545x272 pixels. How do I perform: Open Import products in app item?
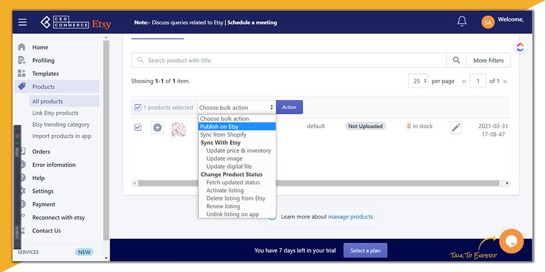(x=62, y=136)
